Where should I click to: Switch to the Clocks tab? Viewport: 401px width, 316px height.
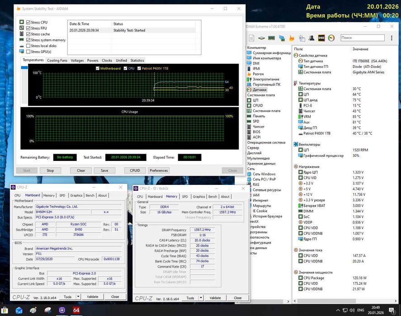(x=107, y=61)
